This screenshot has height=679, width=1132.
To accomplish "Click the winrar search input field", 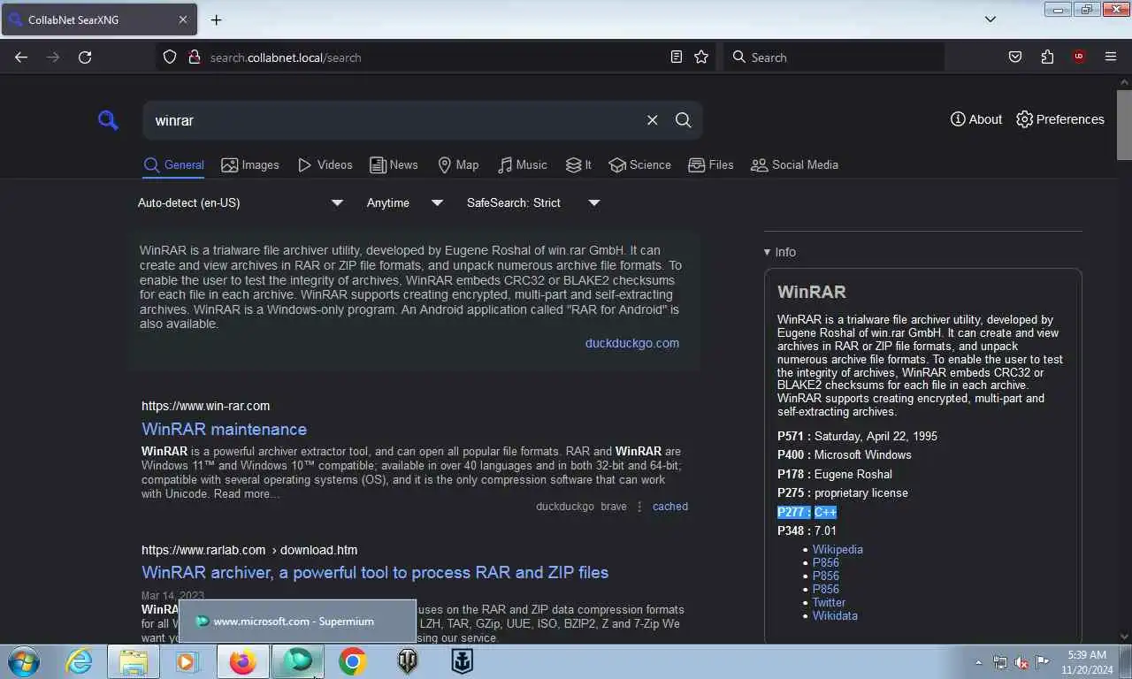I will [394, 120].
